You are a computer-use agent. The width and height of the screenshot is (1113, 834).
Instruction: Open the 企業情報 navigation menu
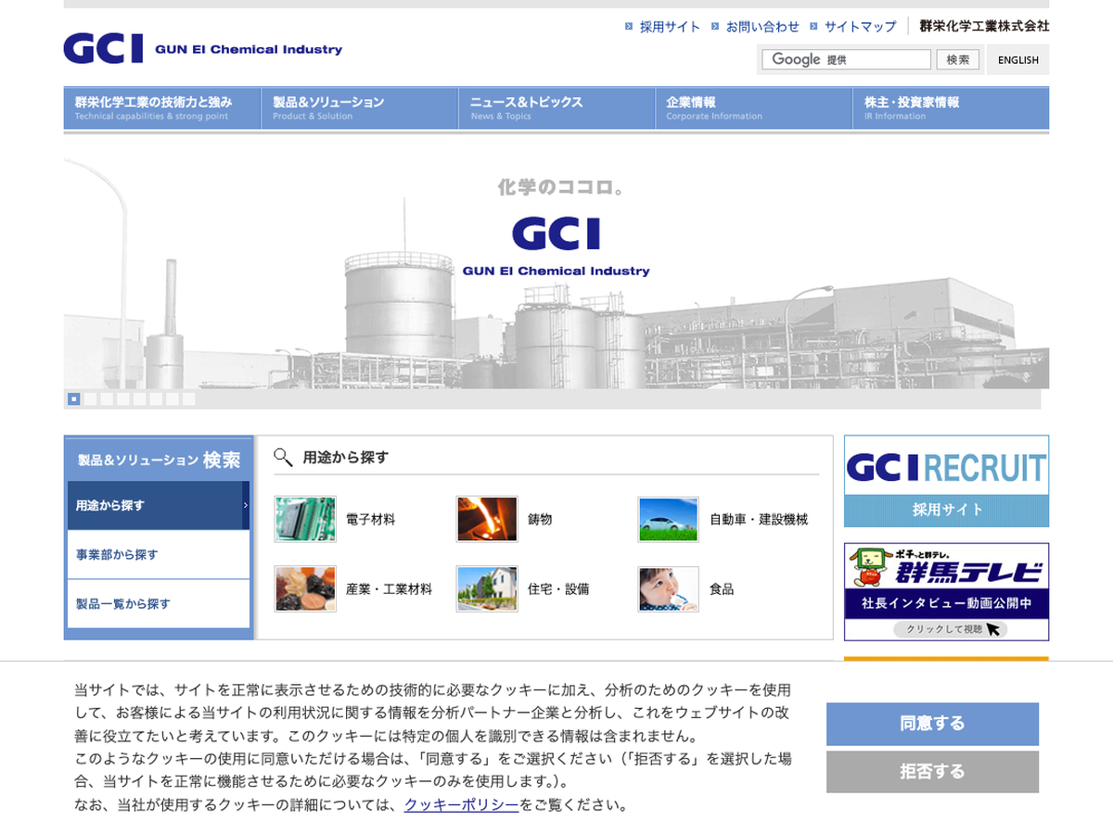(753, 107)
